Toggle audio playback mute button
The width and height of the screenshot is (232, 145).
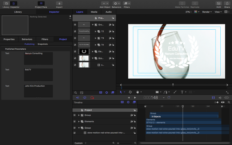click(77, 97)
